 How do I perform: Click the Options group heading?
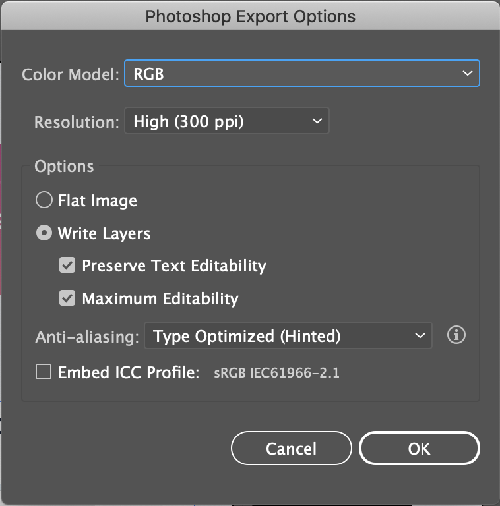tap(64, 167)
